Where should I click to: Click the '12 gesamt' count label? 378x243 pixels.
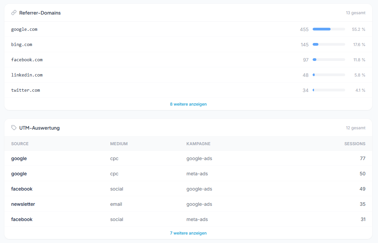(355, 128)
